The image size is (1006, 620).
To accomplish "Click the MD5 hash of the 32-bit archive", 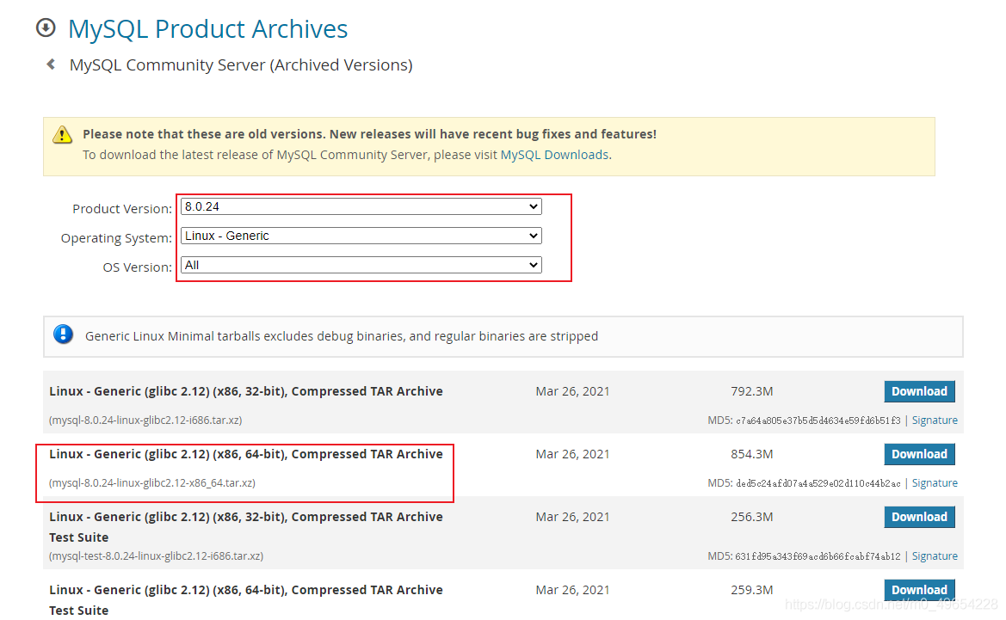I will pyautogui.click(x=818, y=420).
